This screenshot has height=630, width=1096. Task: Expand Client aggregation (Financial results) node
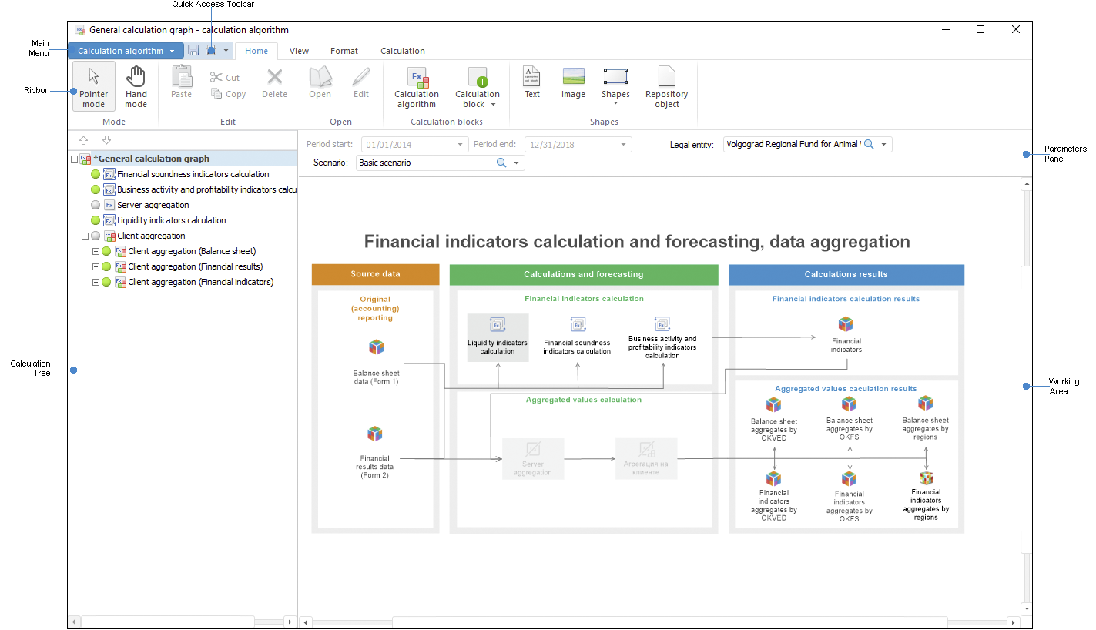click(96, 266)
